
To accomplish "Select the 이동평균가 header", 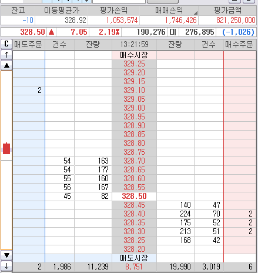I will click(62, 11).
